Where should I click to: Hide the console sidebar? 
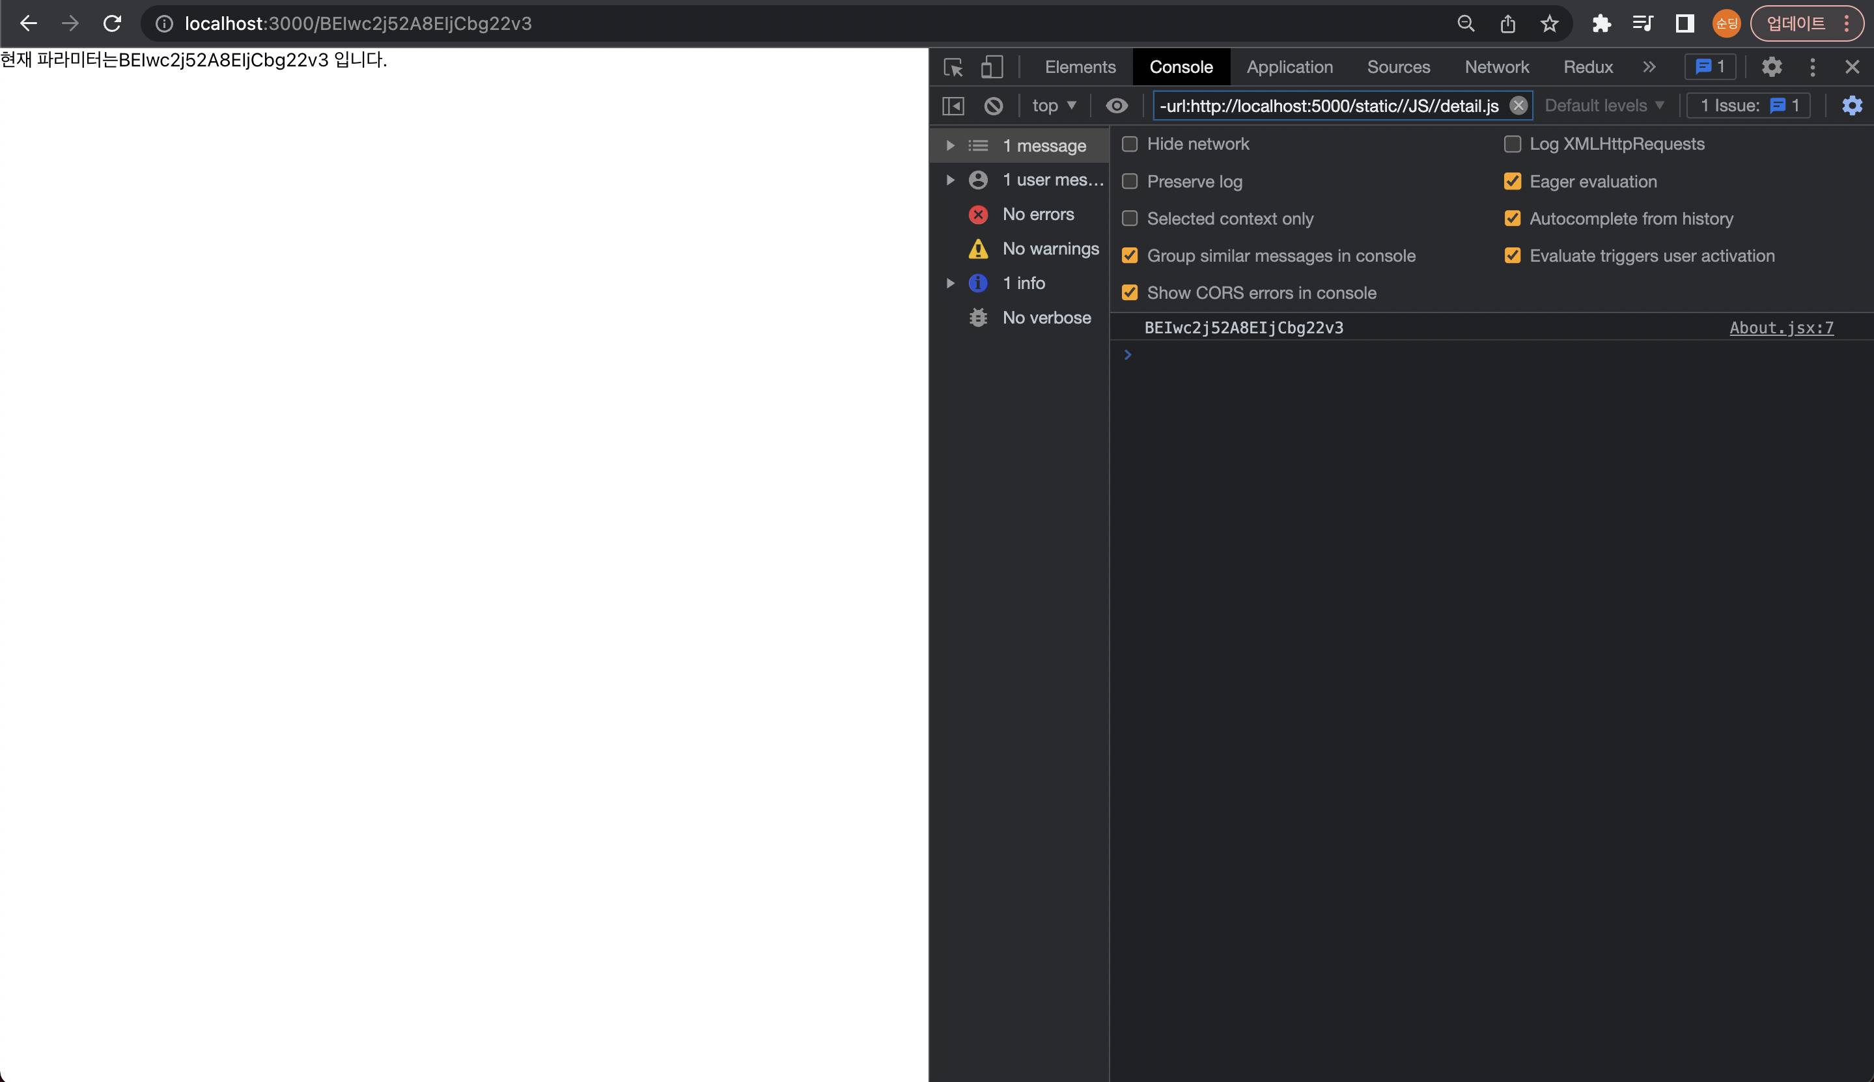[x=953, y=105]
